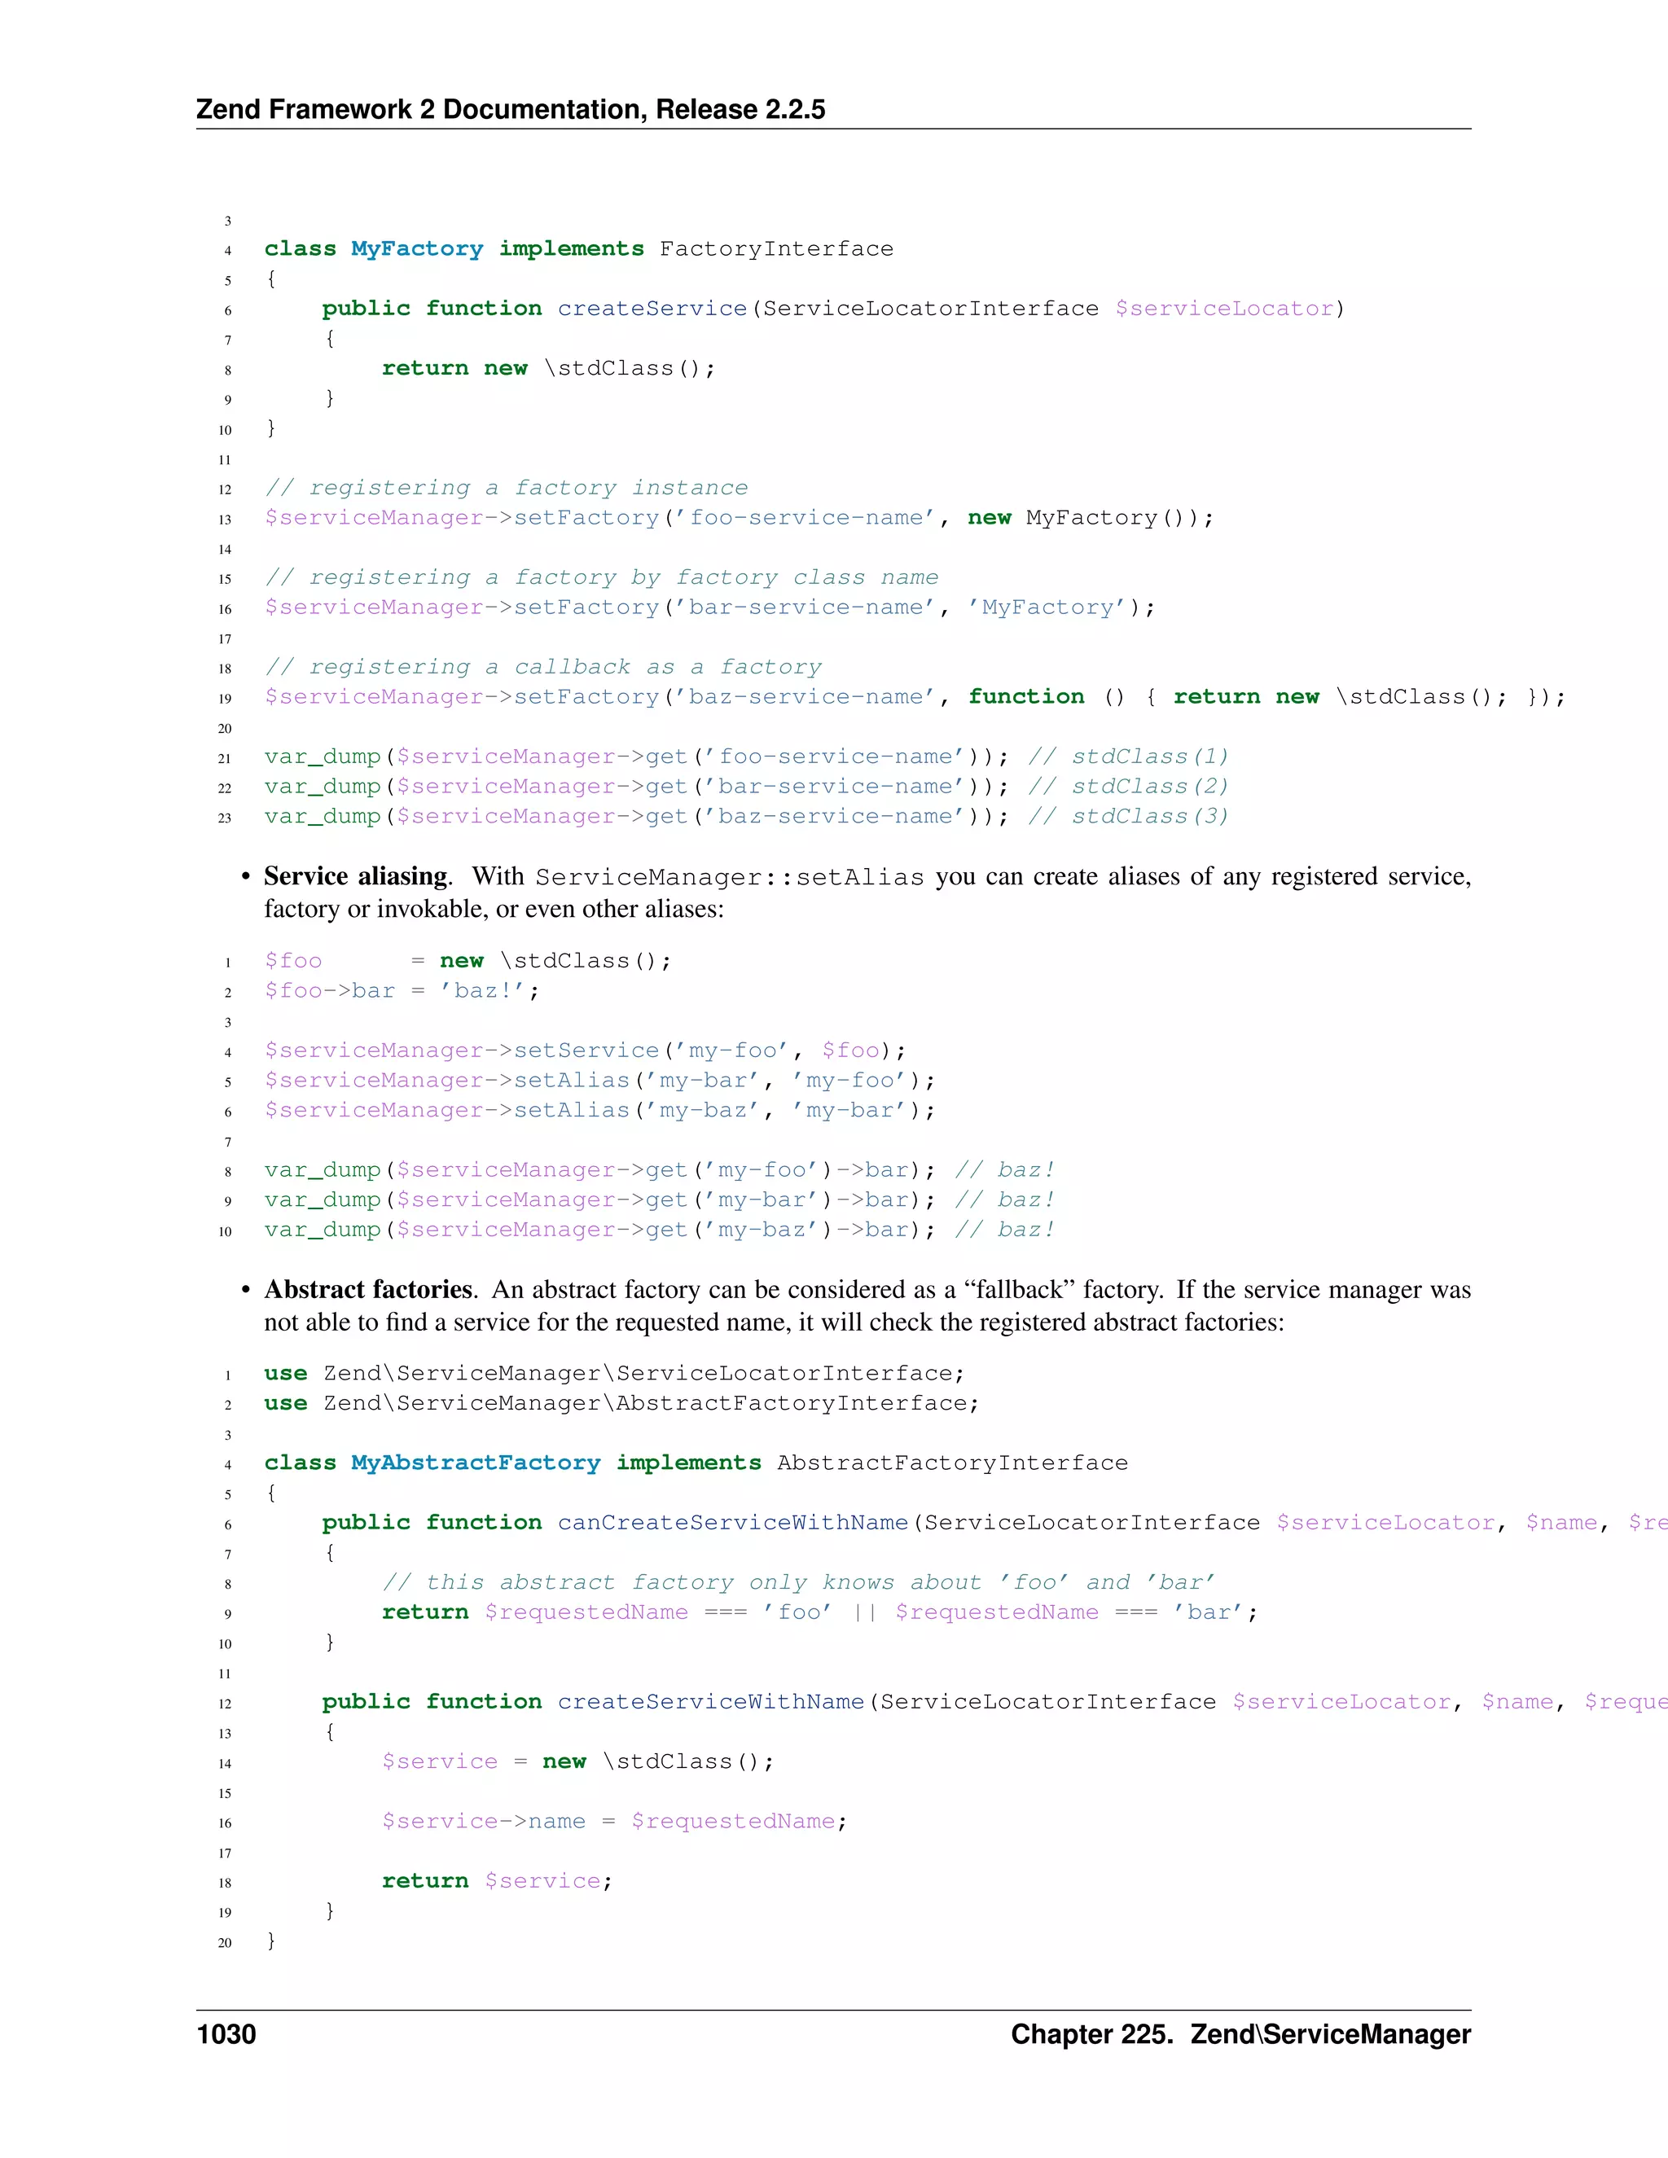Click var_dump get('my-foo')->bar line

click(x=659, y=1170)
